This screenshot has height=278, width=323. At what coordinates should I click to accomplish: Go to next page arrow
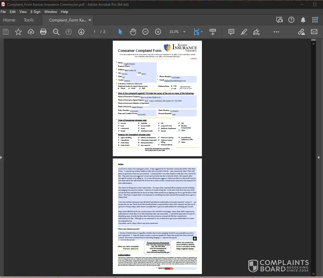tap(81, 32)
